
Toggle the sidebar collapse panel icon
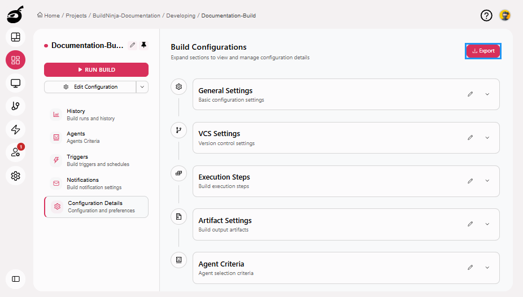pyautogui.click(x=16, y=279)
